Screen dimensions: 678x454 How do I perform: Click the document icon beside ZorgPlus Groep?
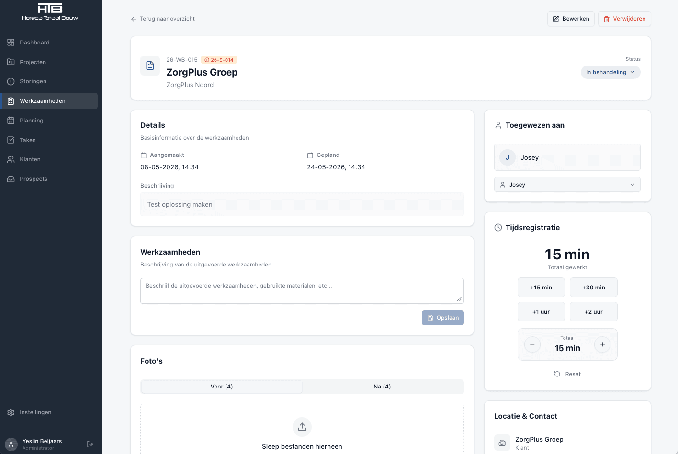150,66
